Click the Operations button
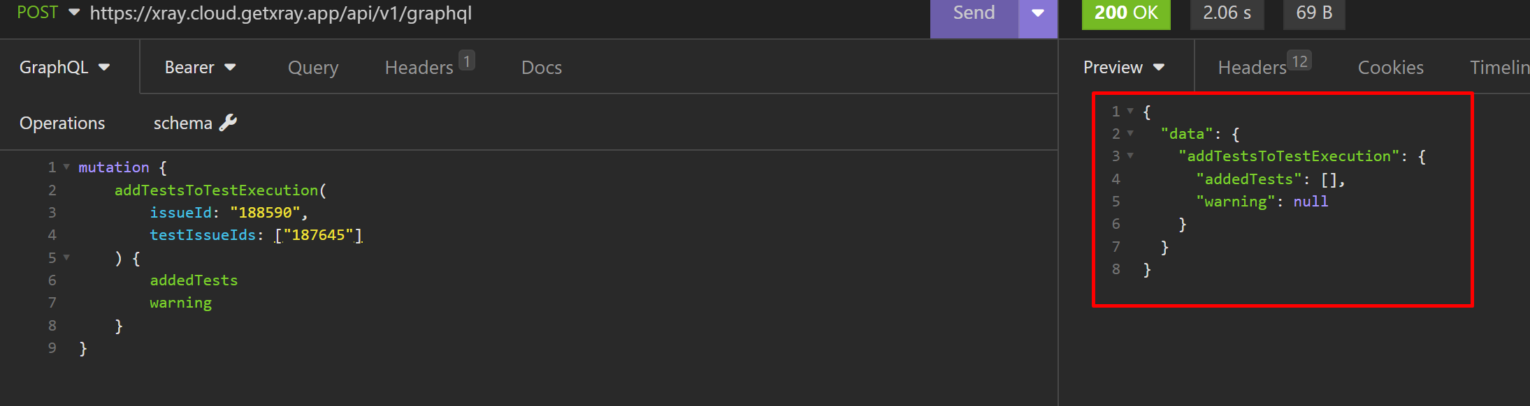 point(62,123)
